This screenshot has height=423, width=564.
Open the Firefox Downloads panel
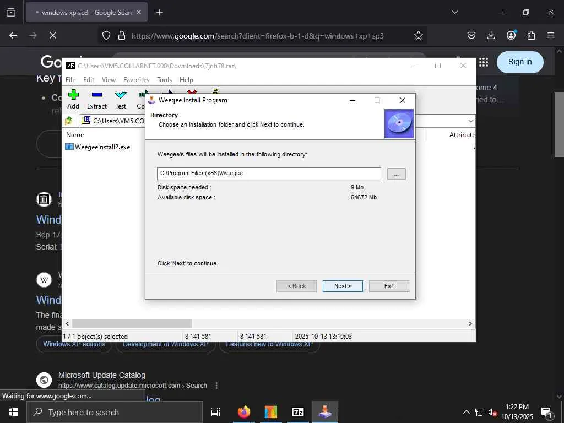click(x=491, y=35)
